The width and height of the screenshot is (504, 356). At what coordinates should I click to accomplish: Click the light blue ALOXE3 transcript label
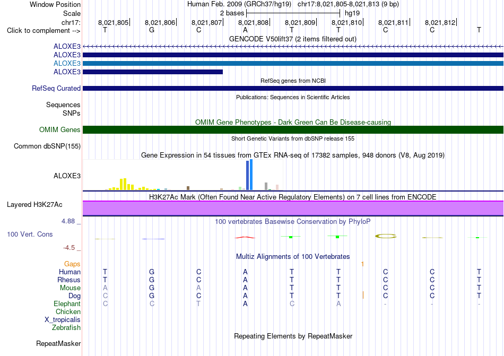(x=67, y=63)
